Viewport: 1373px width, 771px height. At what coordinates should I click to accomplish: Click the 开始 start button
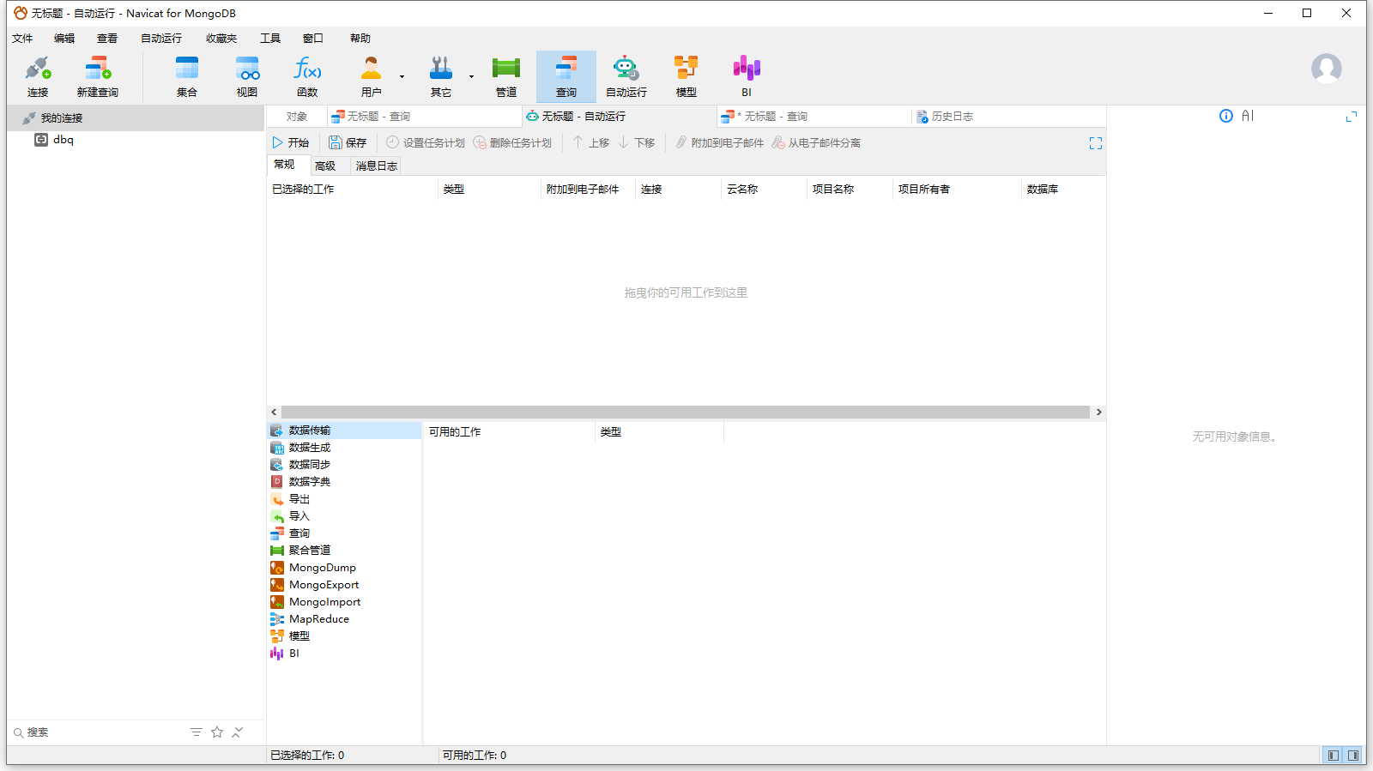(x=290, y=143)
